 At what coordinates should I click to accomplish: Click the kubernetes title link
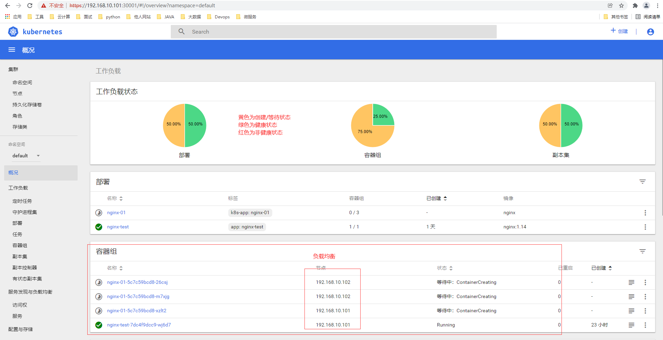point(42,32)
